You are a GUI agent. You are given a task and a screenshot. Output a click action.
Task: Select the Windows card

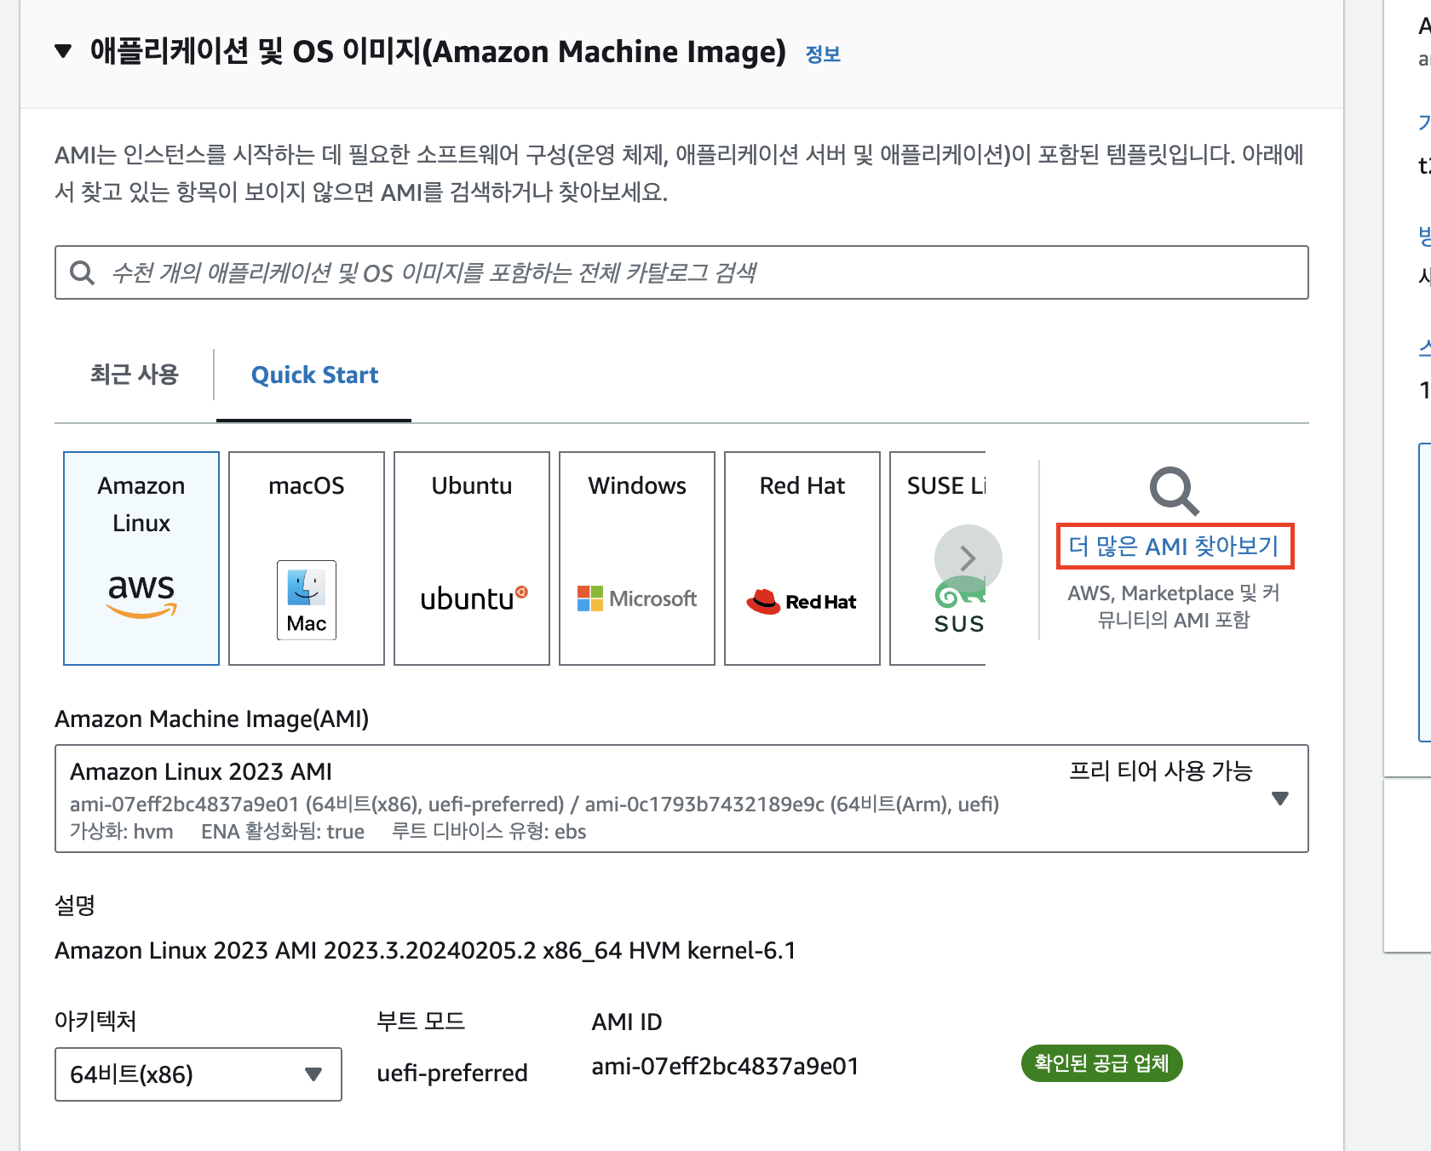coord(637,558)
